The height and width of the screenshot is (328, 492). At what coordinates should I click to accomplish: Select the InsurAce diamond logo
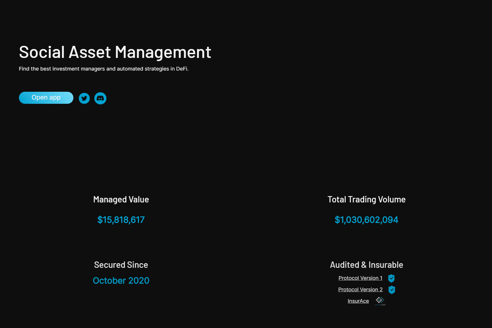pyautogui.click(x=380, y=300)
